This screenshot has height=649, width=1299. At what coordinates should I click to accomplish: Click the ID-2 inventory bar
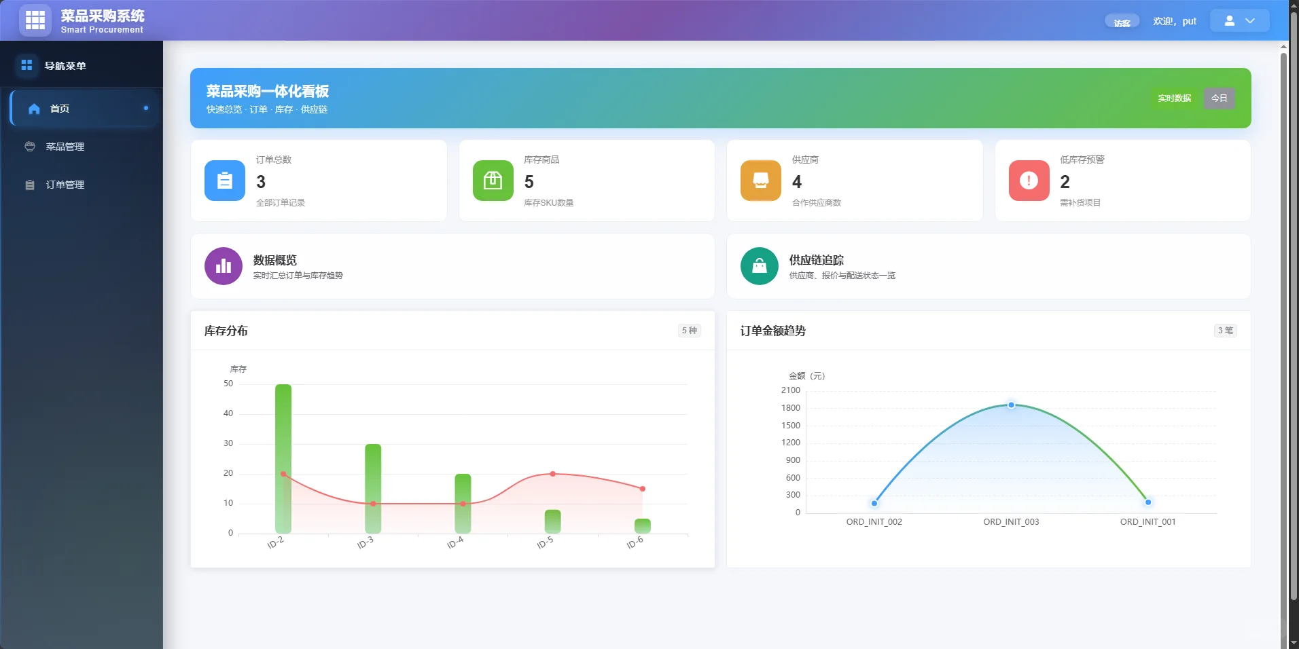coord(283,459)
